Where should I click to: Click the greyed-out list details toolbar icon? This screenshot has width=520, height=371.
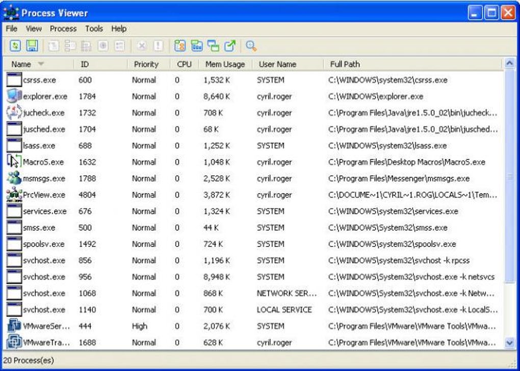119,46
